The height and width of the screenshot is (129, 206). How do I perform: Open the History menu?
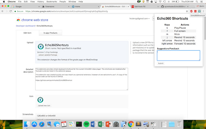pos(41,2)
